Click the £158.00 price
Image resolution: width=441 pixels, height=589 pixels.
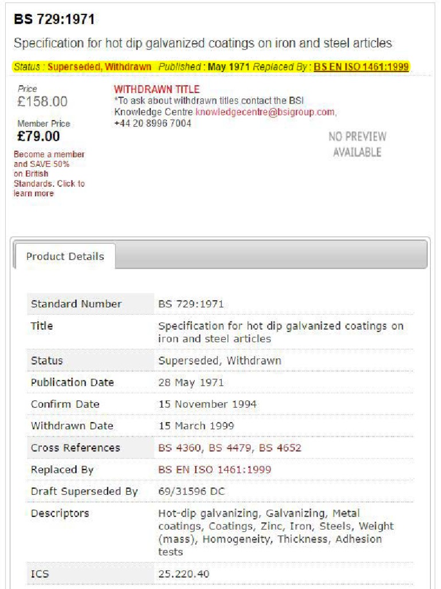(x=42, y=102)
